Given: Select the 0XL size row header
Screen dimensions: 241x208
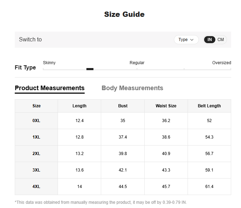Looking at the screenshot, I should (36, 121).
